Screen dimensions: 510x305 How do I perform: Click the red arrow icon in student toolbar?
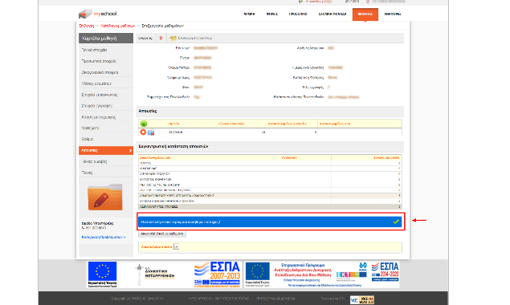[x=161, y=38]
